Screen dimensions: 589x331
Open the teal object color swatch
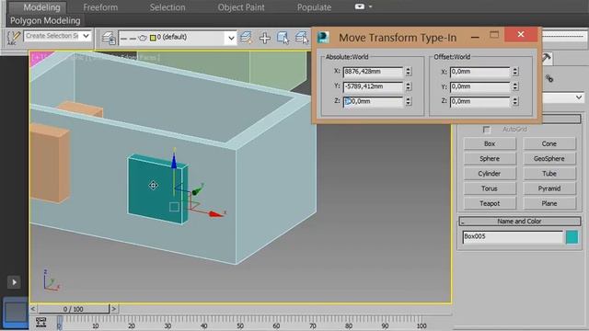[x=572, y=237]
